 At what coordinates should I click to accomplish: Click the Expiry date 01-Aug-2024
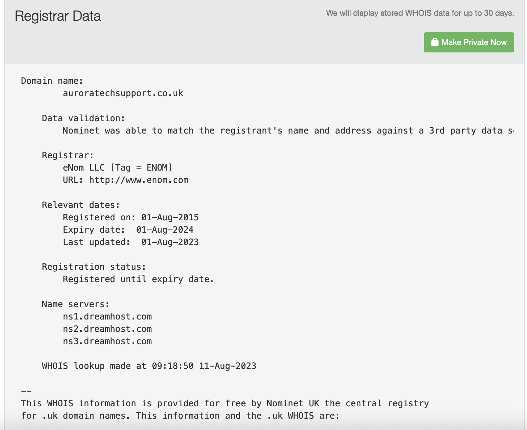165,230
